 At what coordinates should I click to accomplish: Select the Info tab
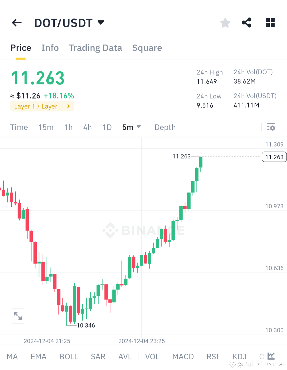50,48
